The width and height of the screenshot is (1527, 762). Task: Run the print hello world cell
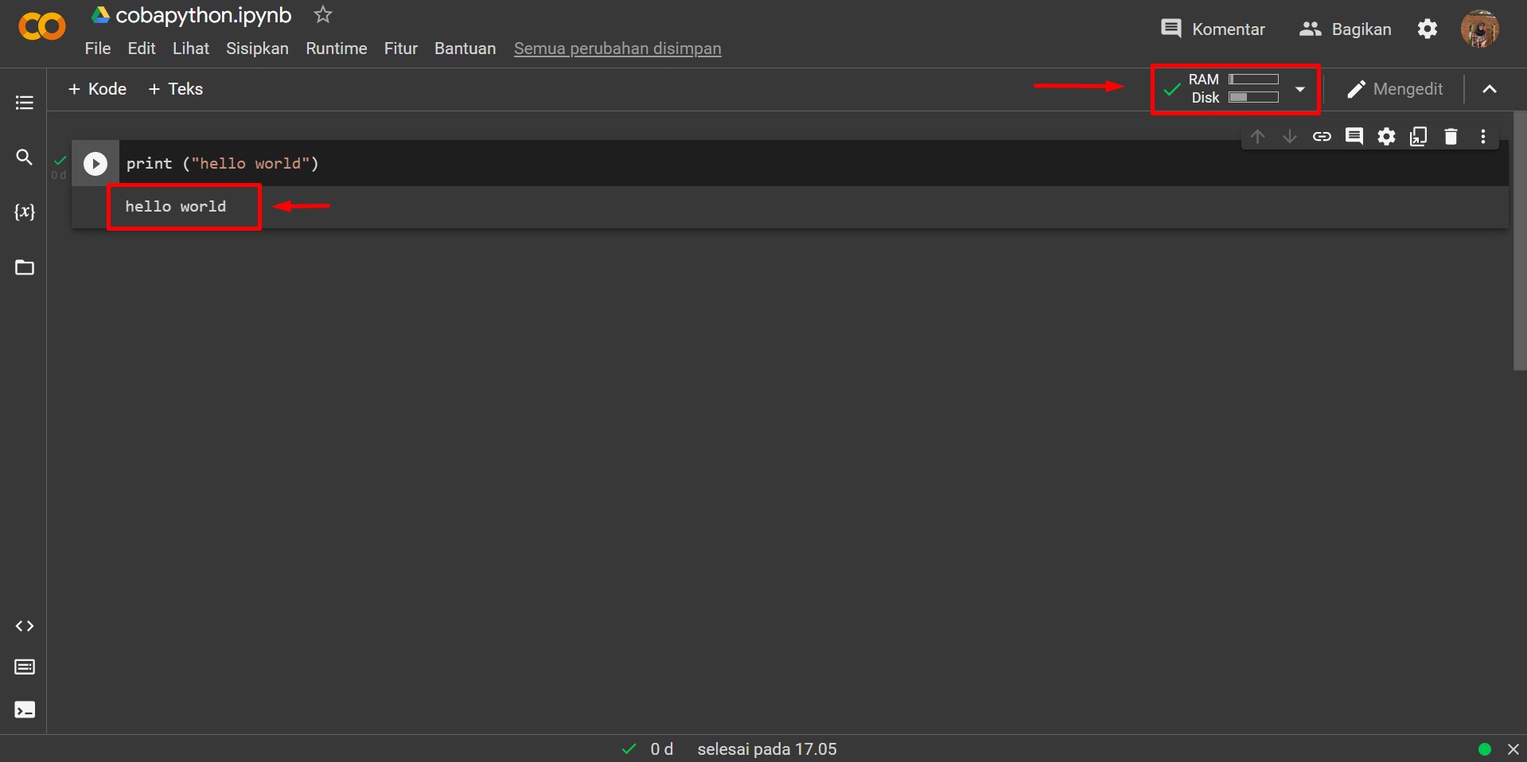(95, 164)
